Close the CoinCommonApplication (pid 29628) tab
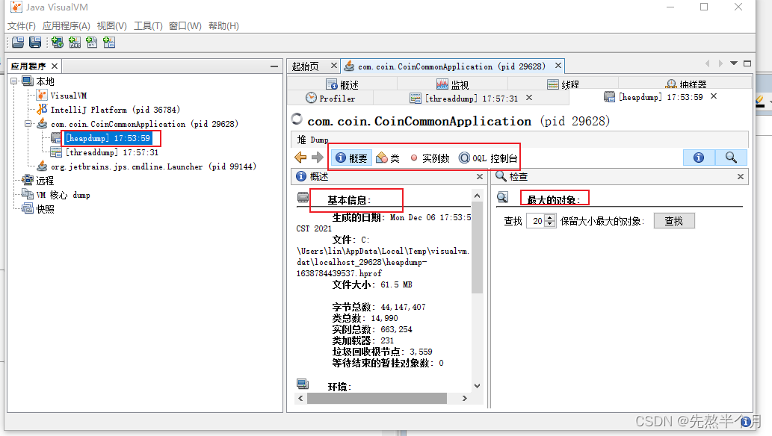Viewport: 772px width, 436px height. pyautogui.click(x=558, y=66)
